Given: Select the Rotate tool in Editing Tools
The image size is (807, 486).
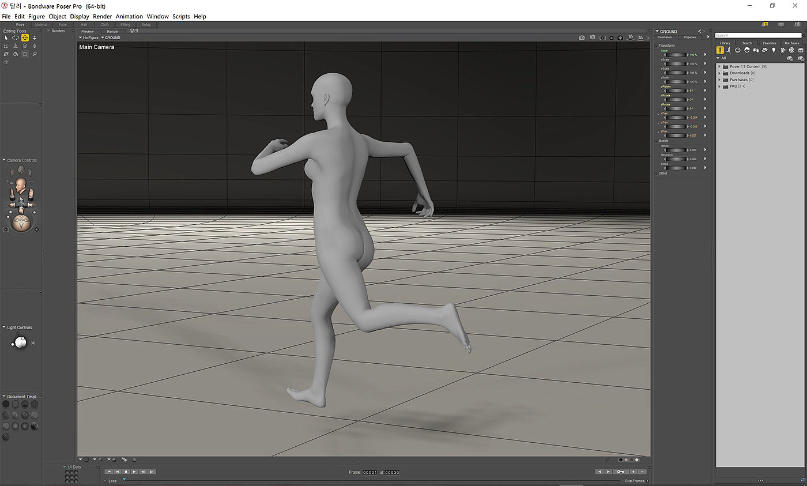Looking at the screenshot, I should pyautogui.click(x=16, y=37).
